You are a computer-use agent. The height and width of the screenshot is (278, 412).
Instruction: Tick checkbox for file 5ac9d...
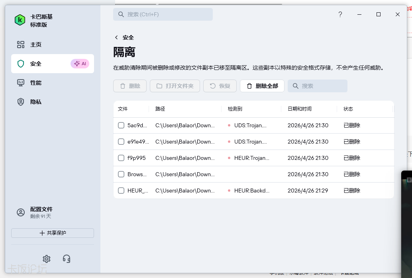pos(121,125)
